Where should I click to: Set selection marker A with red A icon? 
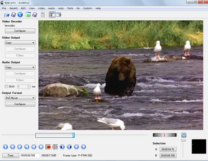(48, 147)
